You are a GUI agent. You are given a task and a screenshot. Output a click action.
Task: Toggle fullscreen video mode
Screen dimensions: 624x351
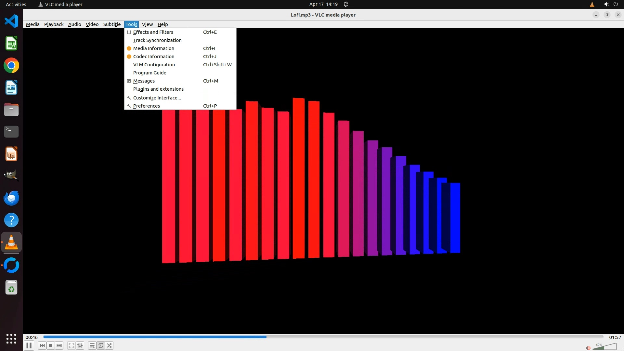tap(71, 345)
